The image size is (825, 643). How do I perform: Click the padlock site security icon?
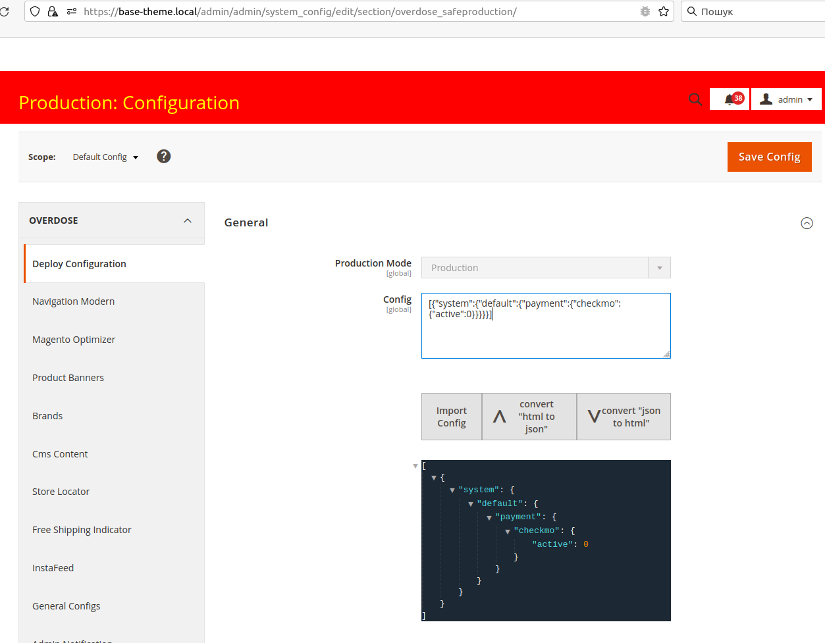pyautogui.click(x=53, y=11)
